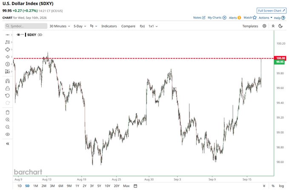Select the 5D range

coord(27,186)
